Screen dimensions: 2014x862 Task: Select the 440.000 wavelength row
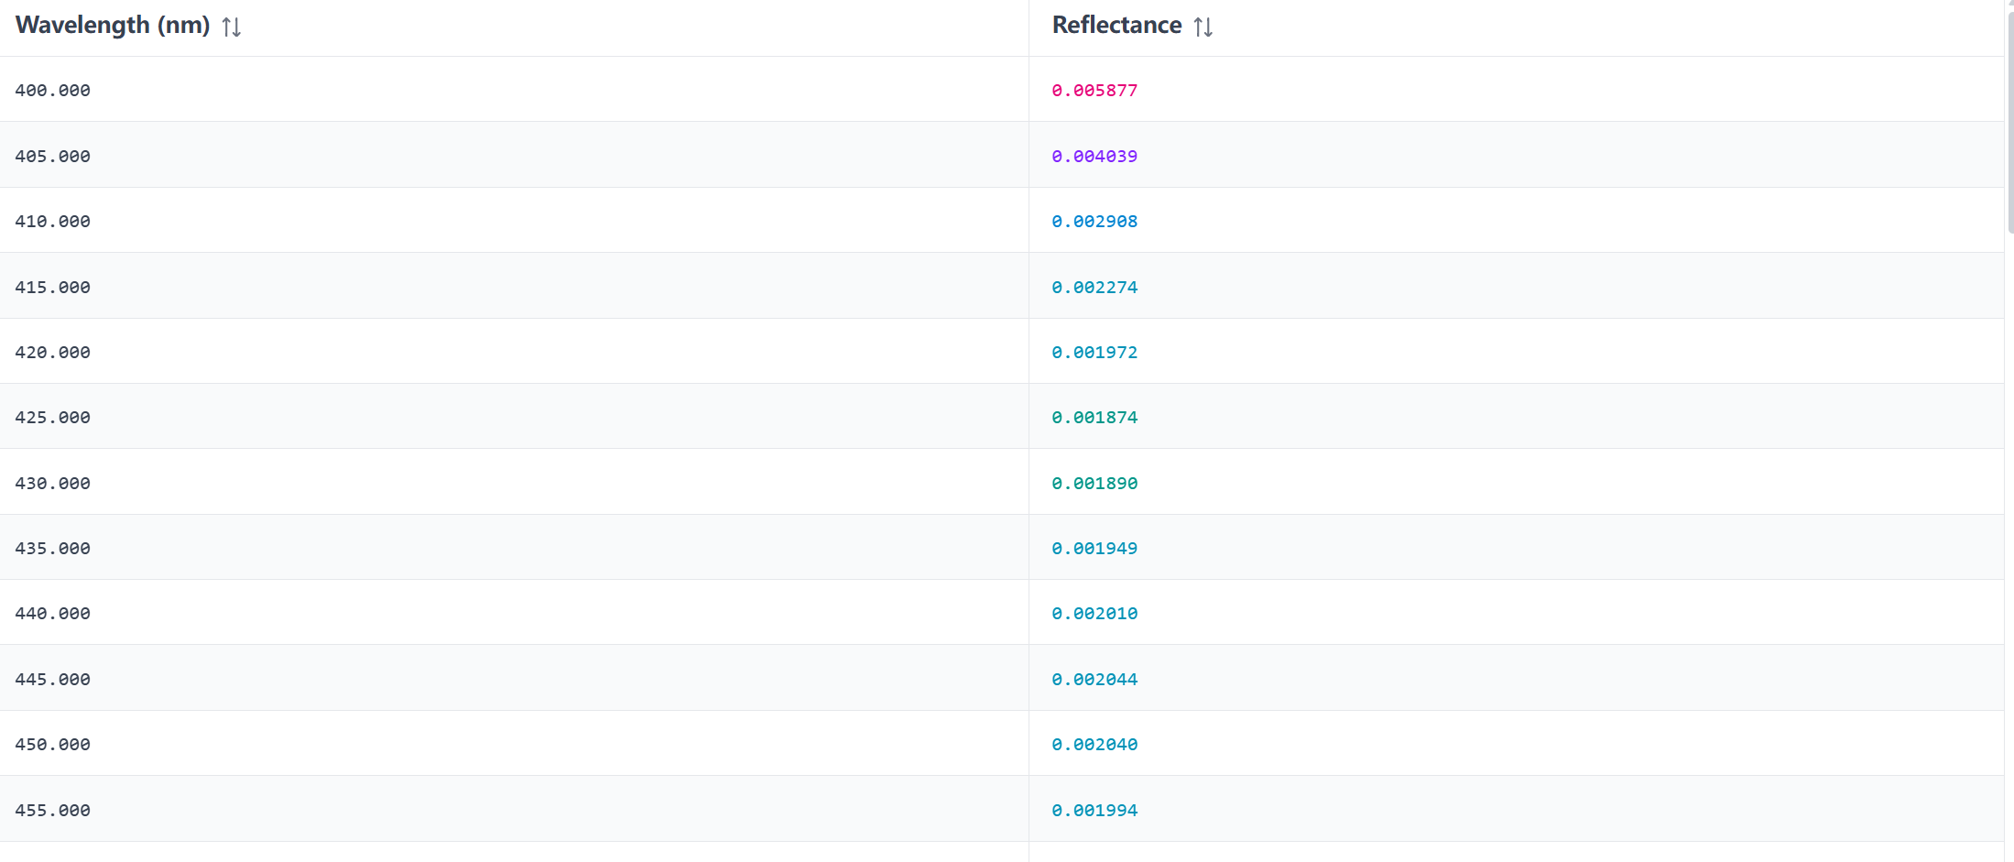tap(1002, 613)
